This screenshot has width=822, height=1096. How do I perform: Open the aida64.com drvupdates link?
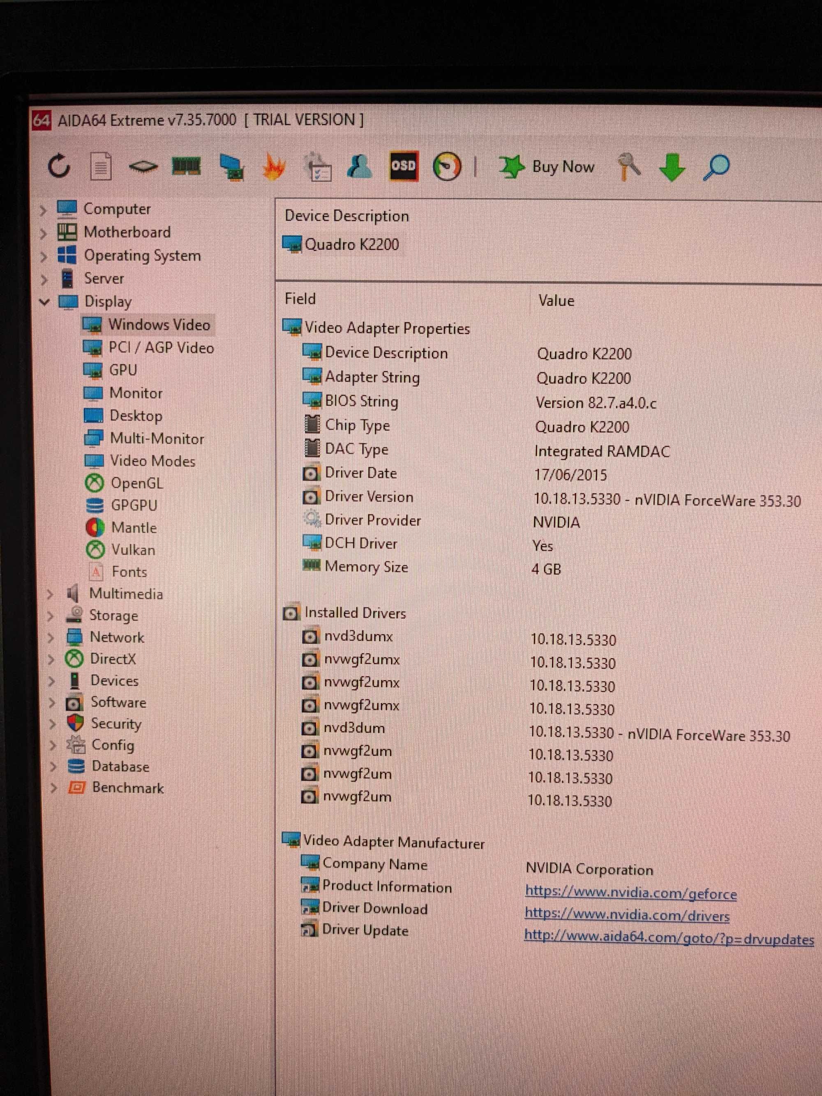[669, 937]
